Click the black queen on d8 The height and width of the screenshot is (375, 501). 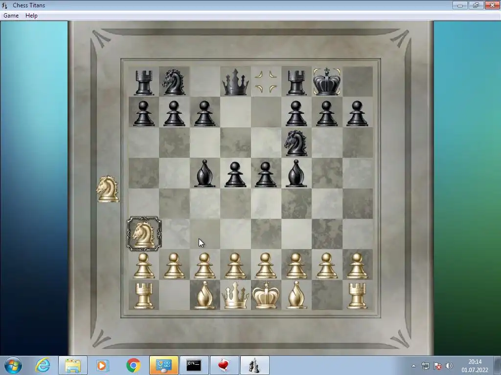[235, 82]
